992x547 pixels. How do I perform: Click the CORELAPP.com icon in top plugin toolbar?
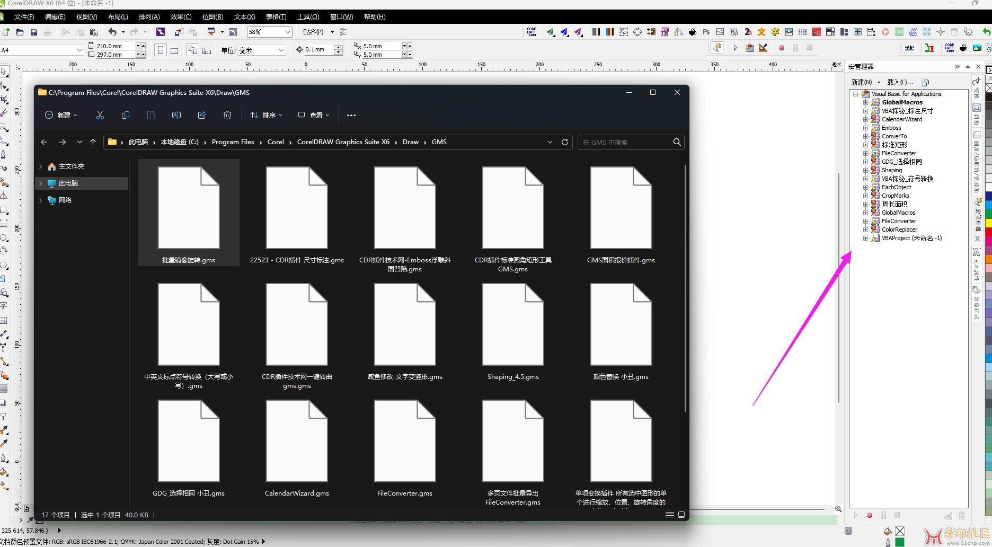pos(532,32)
